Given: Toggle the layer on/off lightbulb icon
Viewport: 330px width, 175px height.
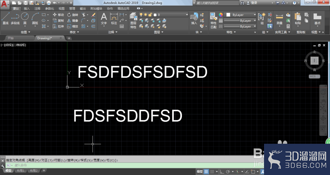Looking at the screenshot, I should click(141, 15).
